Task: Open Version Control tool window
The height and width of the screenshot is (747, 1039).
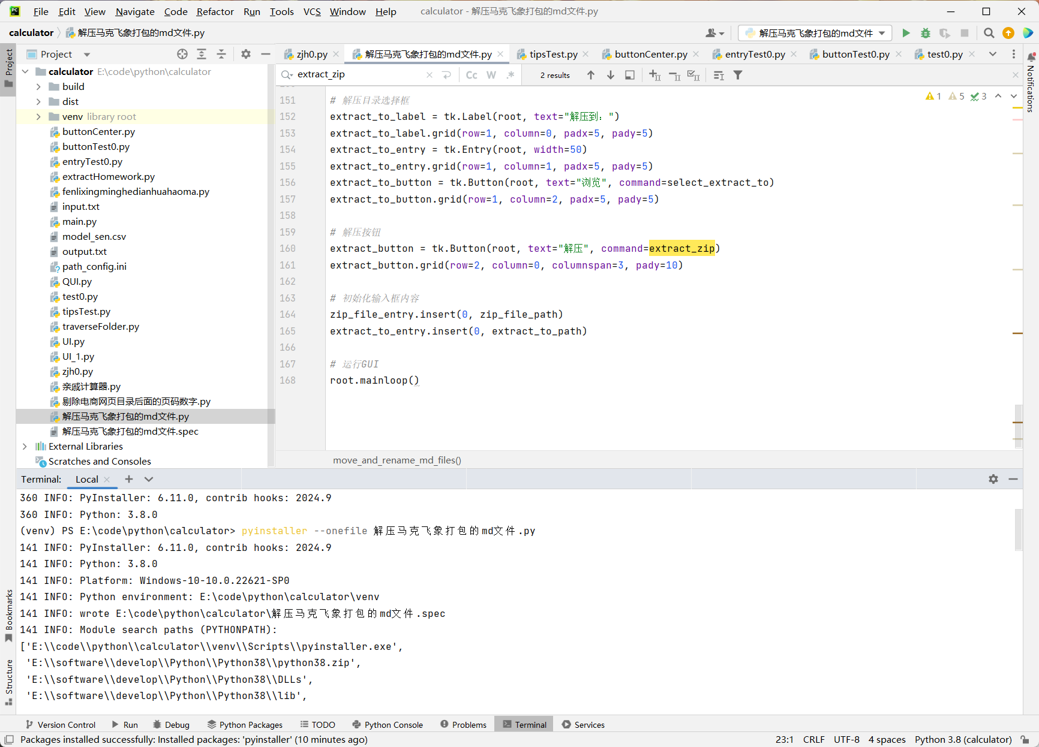Action: pos(61,725)
